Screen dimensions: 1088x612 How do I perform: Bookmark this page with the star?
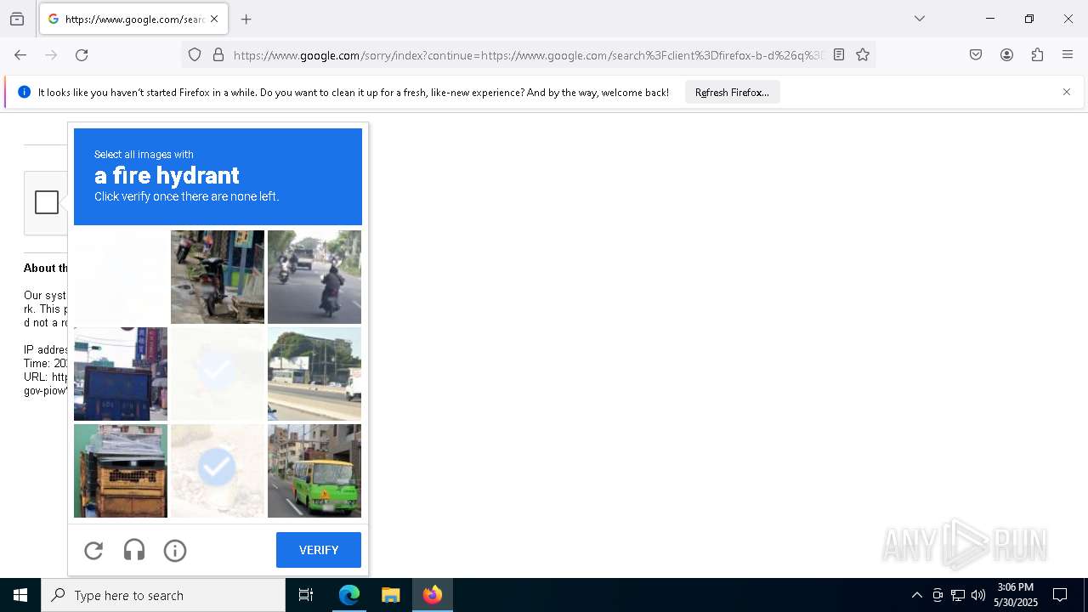pos(863,55)
